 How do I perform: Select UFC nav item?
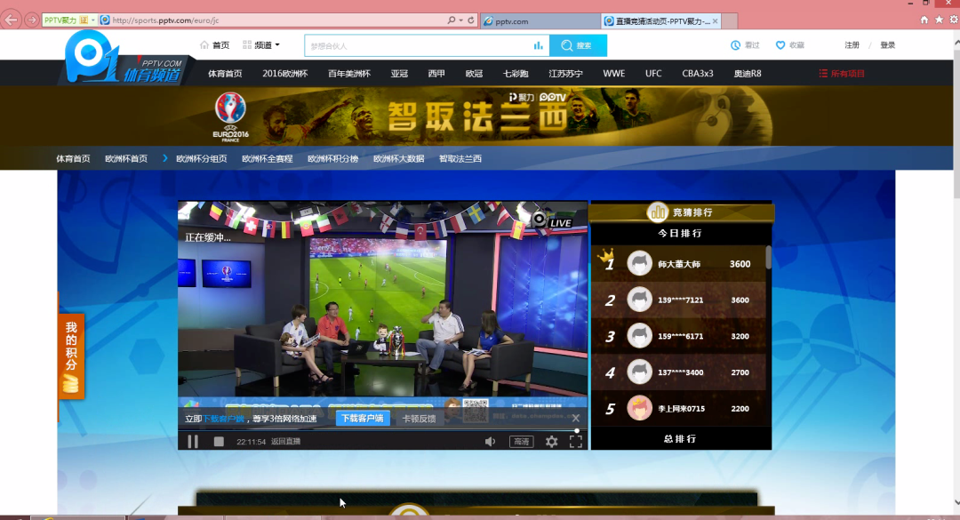[653, 74]
